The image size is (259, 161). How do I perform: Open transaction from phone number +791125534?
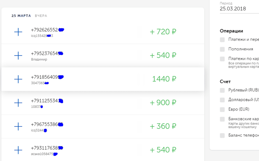47,101
